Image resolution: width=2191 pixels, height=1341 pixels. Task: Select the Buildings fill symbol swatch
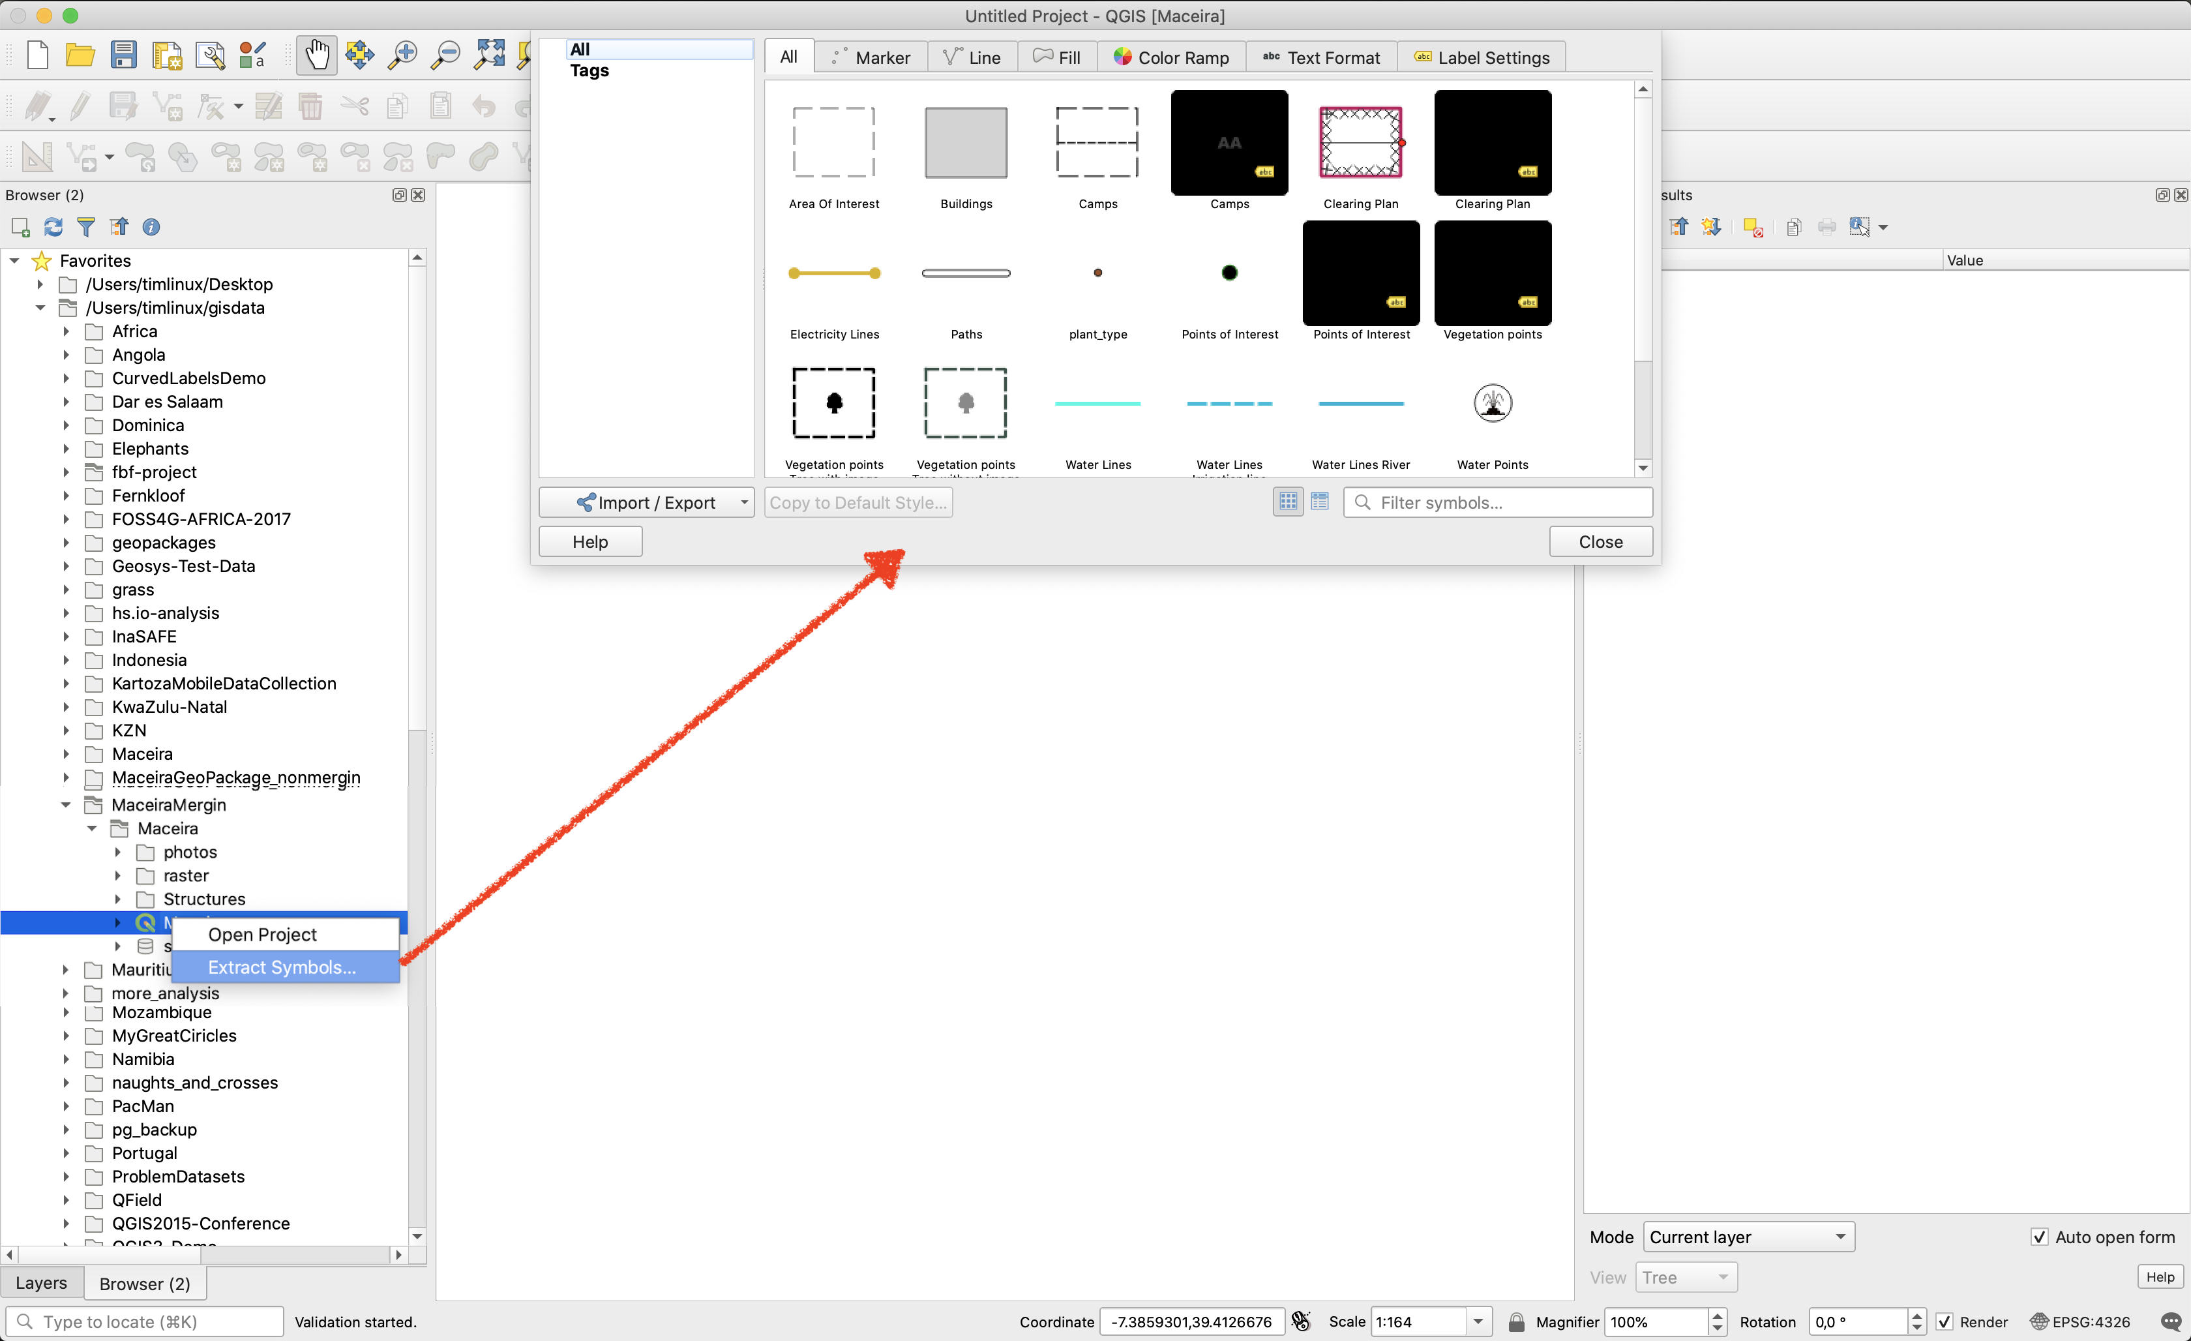point(966,143)
